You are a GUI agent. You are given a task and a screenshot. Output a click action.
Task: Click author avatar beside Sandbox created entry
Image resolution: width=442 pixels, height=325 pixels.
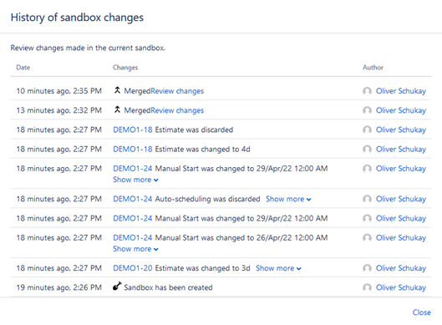pyautogui.click(x=367, y=287)
